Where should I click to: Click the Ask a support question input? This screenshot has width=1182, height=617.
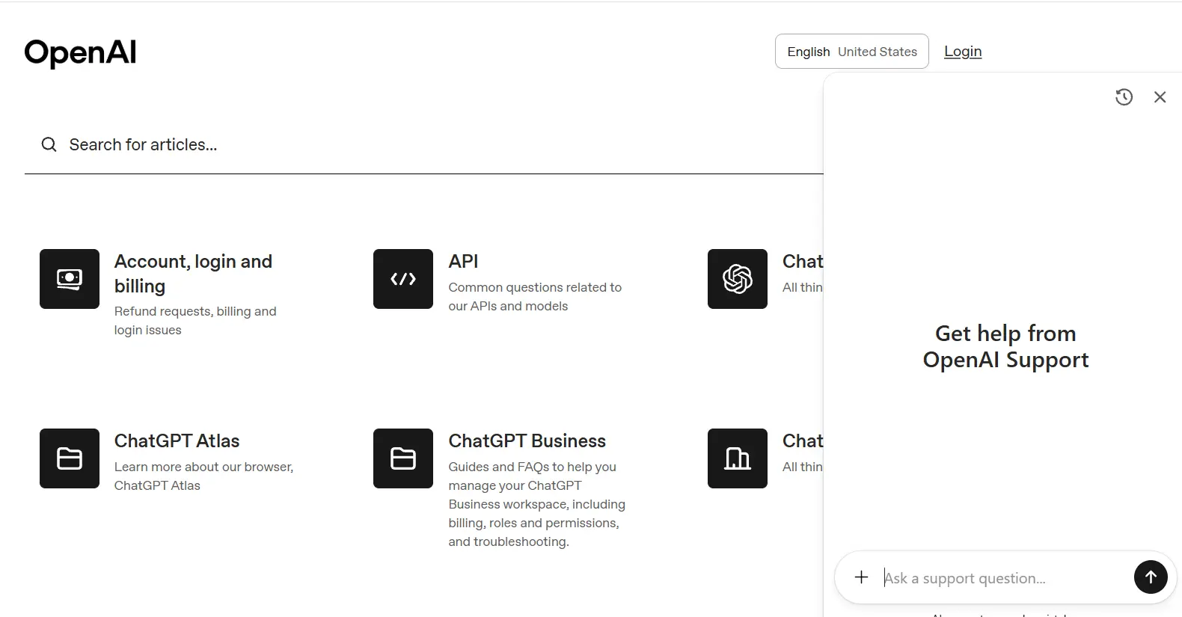tap(1002, 578)
